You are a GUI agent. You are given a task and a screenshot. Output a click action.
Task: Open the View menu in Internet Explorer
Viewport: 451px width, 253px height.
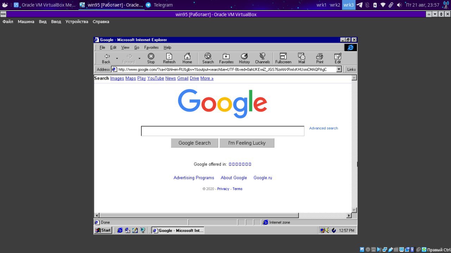click(x=125, y=48)
